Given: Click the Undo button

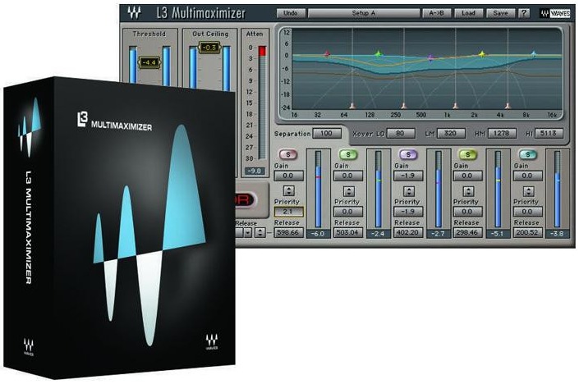Looking at the screenshot, I should tap(291, 13).
